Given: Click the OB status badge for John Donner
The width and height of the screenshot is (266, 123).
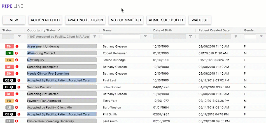Looking at the screenshot, I should pyautogui.click(x=10, y=87).
